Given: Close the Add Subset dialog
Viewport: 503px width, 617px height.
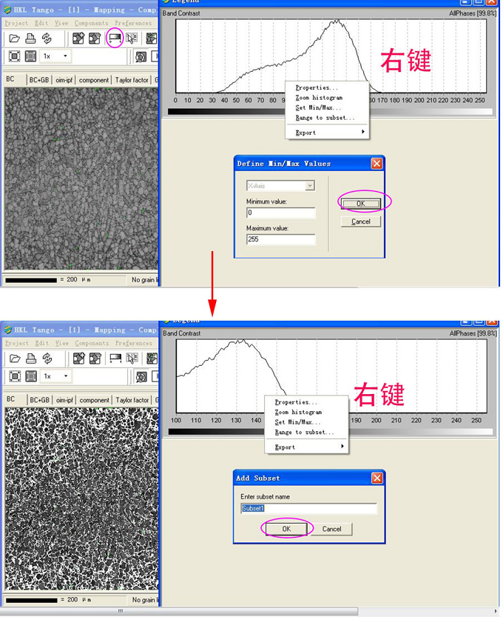Looking at the screenshot, I should [x=377, y=478].
